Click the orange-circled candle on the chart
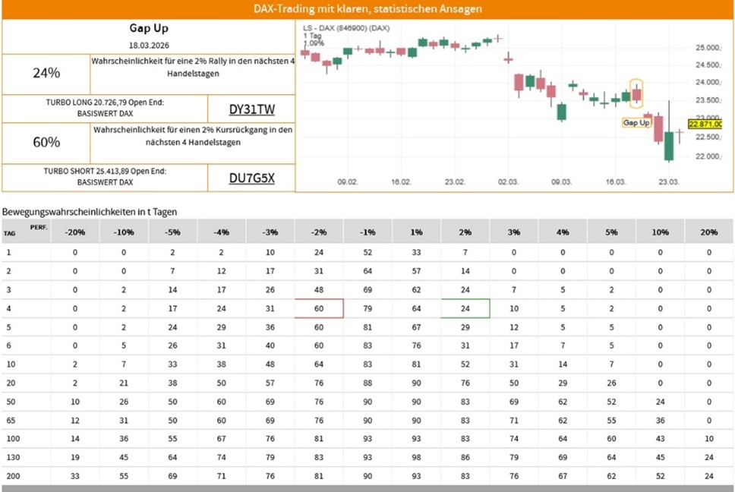 click(x=636, y=94)
